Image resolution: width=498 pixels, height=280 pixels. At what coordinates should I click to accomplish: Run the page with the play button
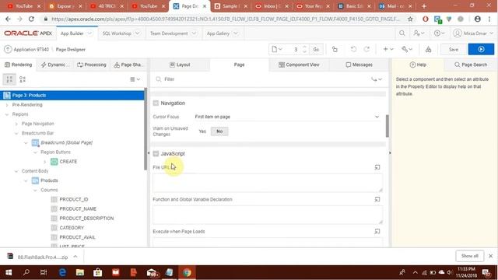pos(481,49)
